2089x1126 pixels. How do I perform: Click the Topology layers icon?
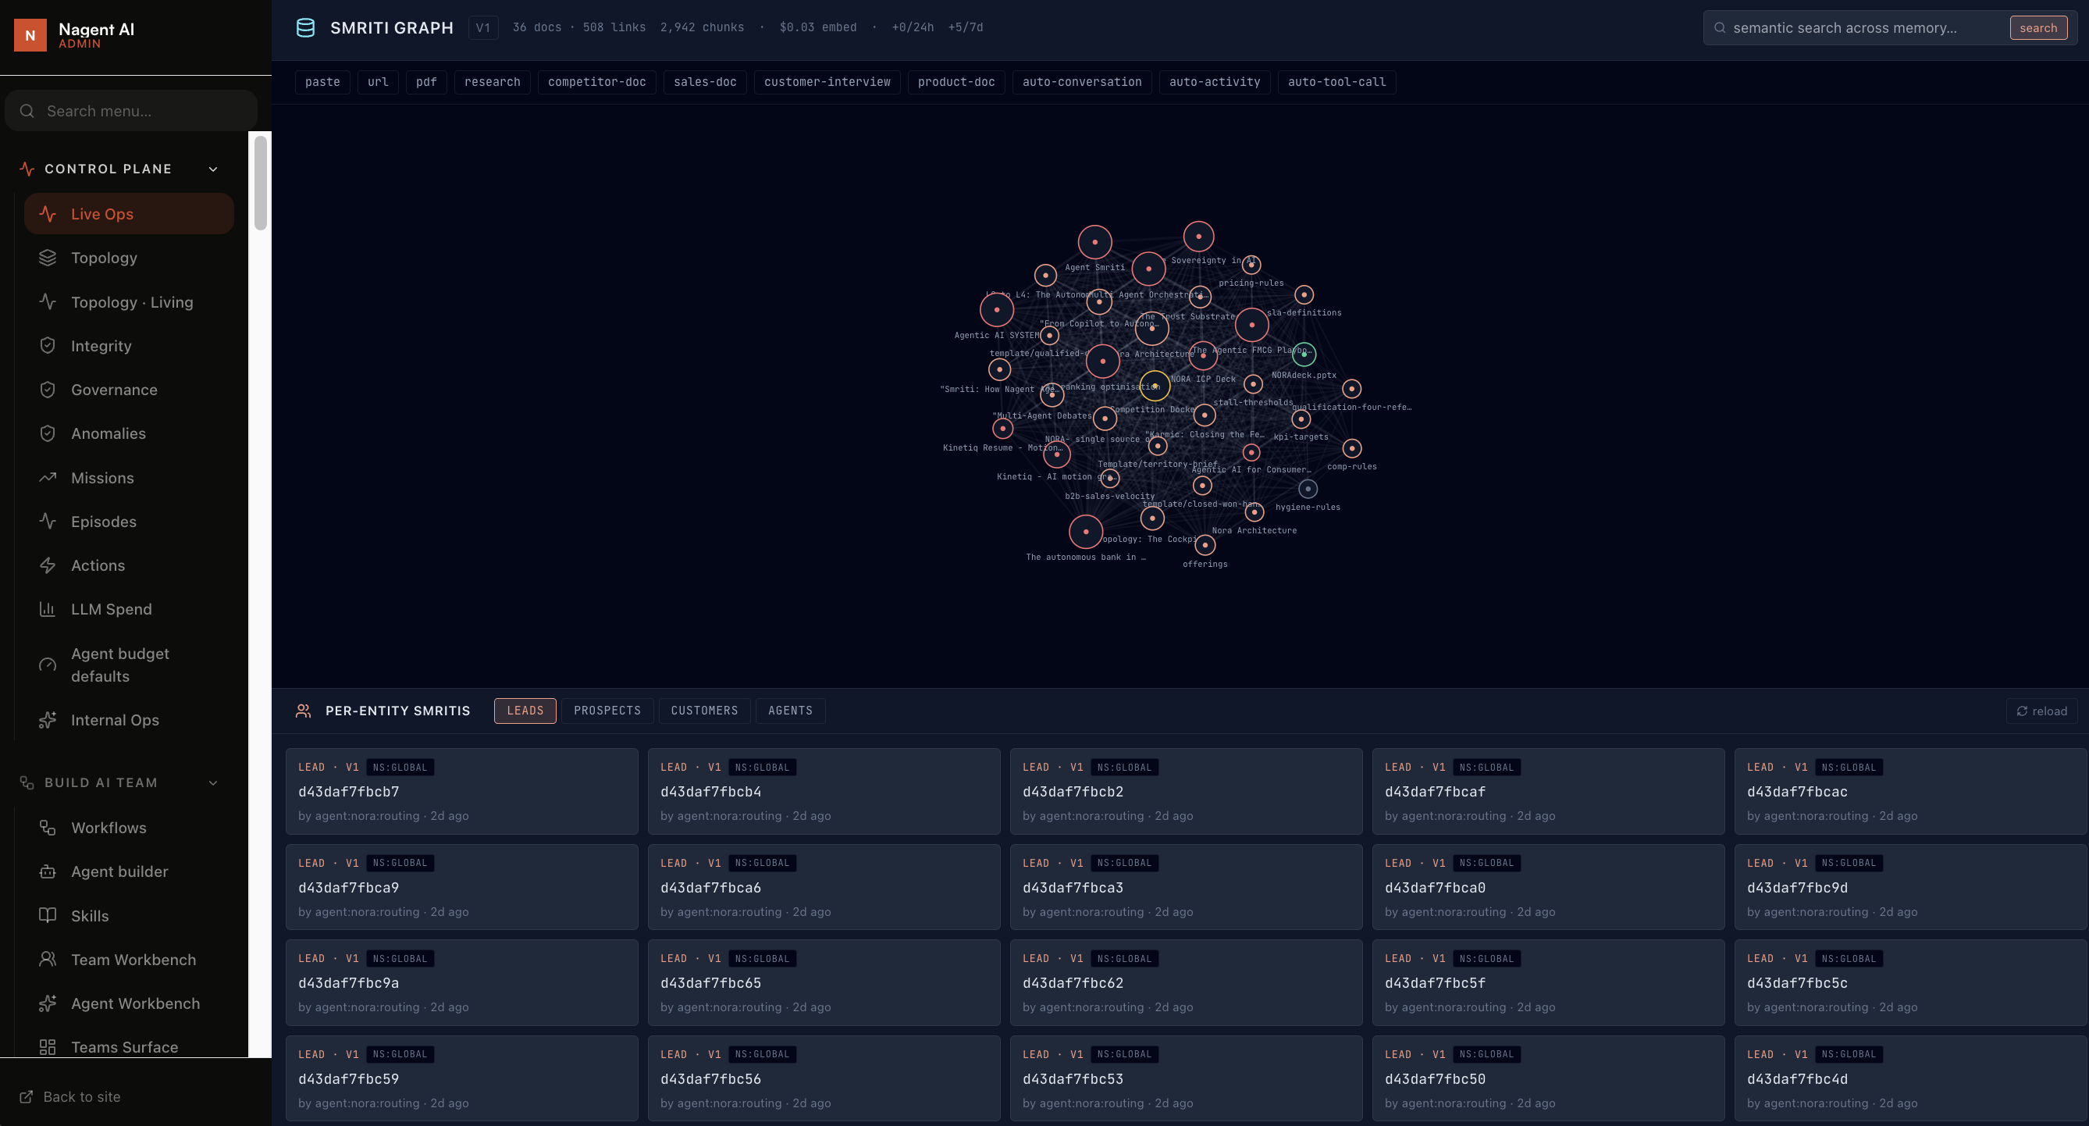tap(48, 258)
